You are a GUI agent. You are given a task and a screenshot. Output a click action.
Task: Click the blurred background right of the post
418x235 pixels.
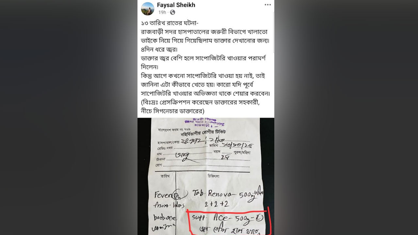click(x=346, y=117)
